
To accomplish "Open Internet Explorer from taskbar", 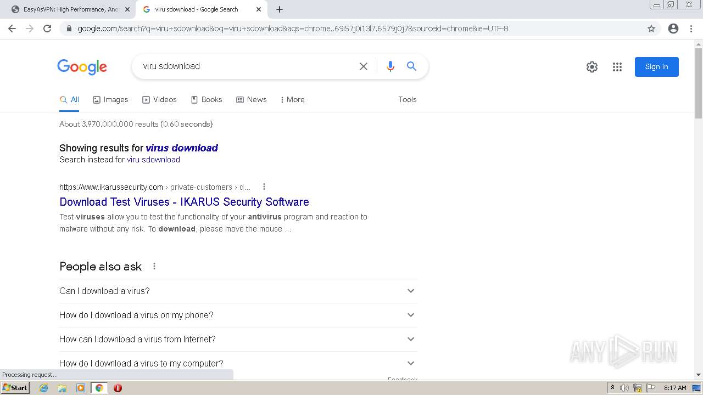I will (x=44, y=388).
